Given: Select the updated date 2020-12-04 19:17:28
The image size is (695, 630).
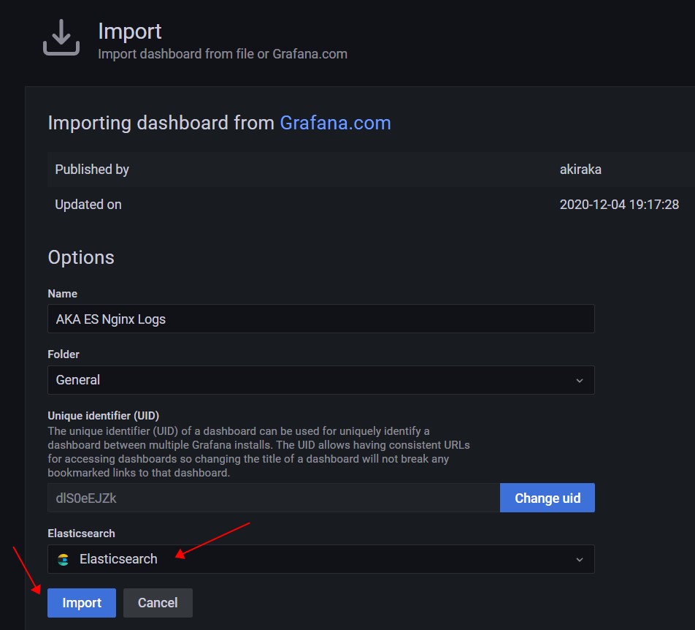Looking at the screenshot, I should point(619,205).
